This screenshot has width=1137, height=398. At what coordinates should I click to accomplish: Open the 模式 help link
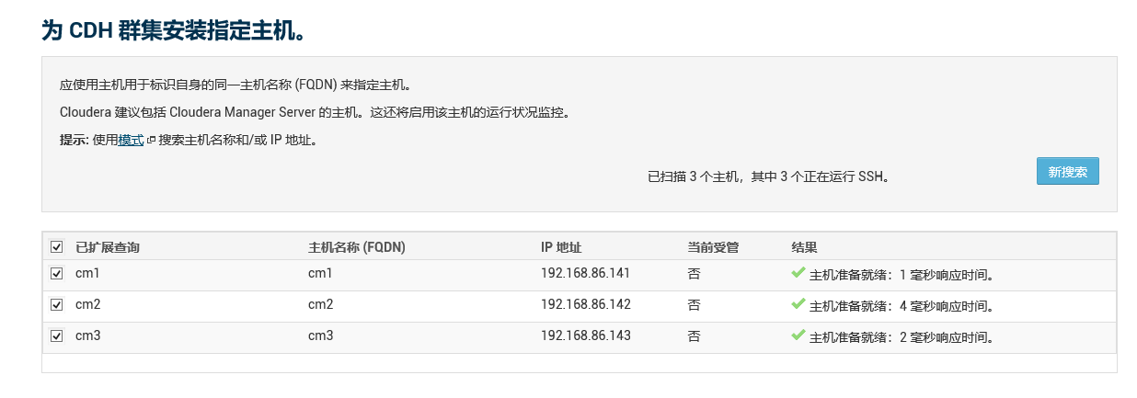(132, 141)
